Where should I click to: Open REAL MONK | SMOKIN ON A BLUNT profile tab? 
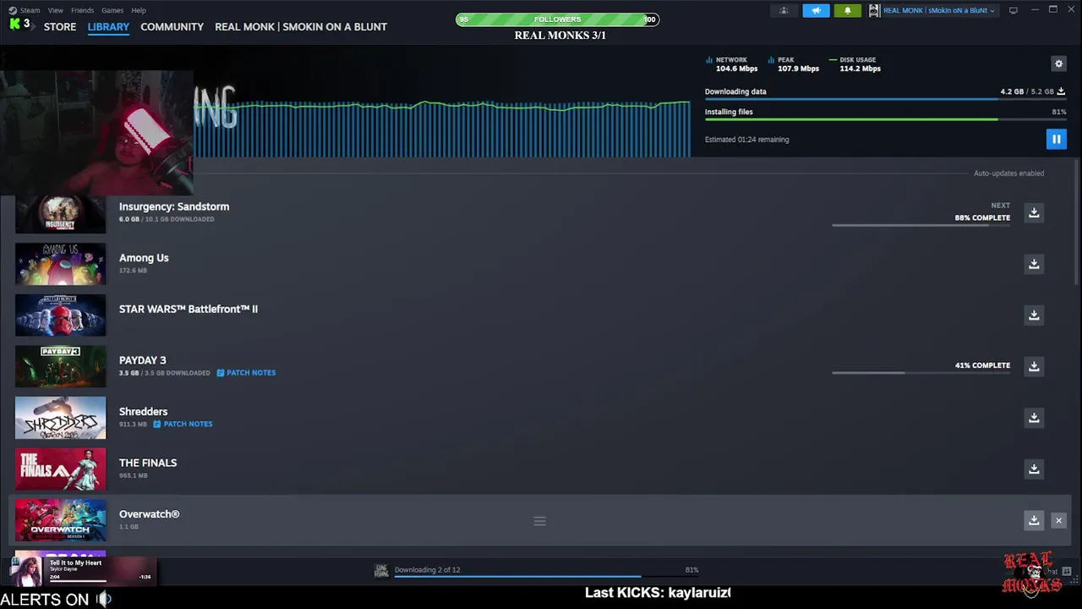(301, 27)
